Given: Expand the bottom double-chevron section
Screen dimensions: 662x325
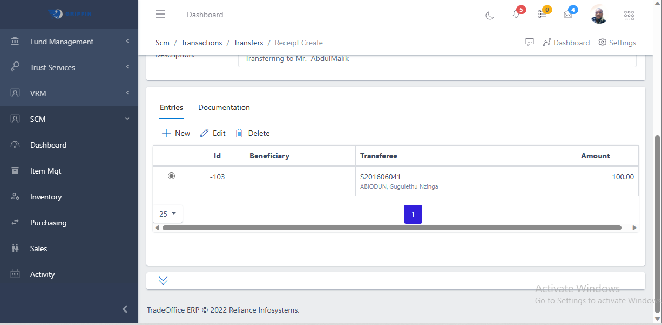Looking at the screenshot, I should (163, 280).
